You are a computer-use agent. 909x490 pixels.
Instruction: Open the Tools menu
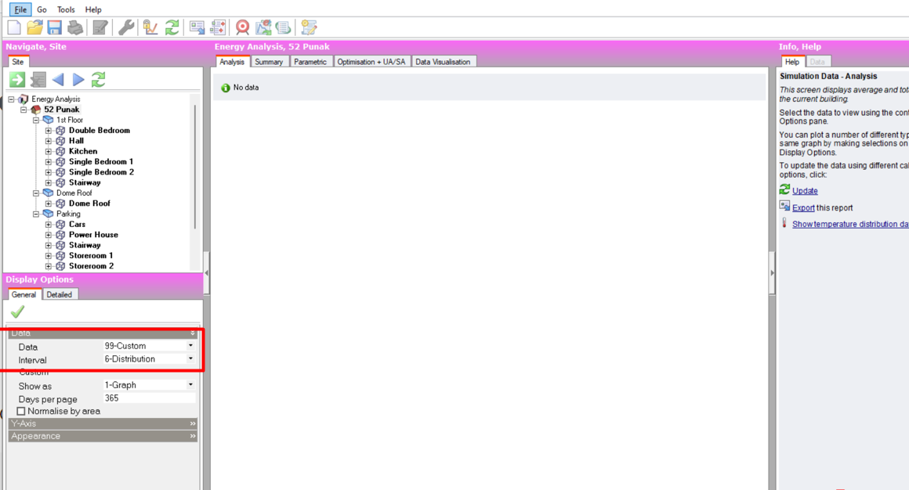click(66, 9)
